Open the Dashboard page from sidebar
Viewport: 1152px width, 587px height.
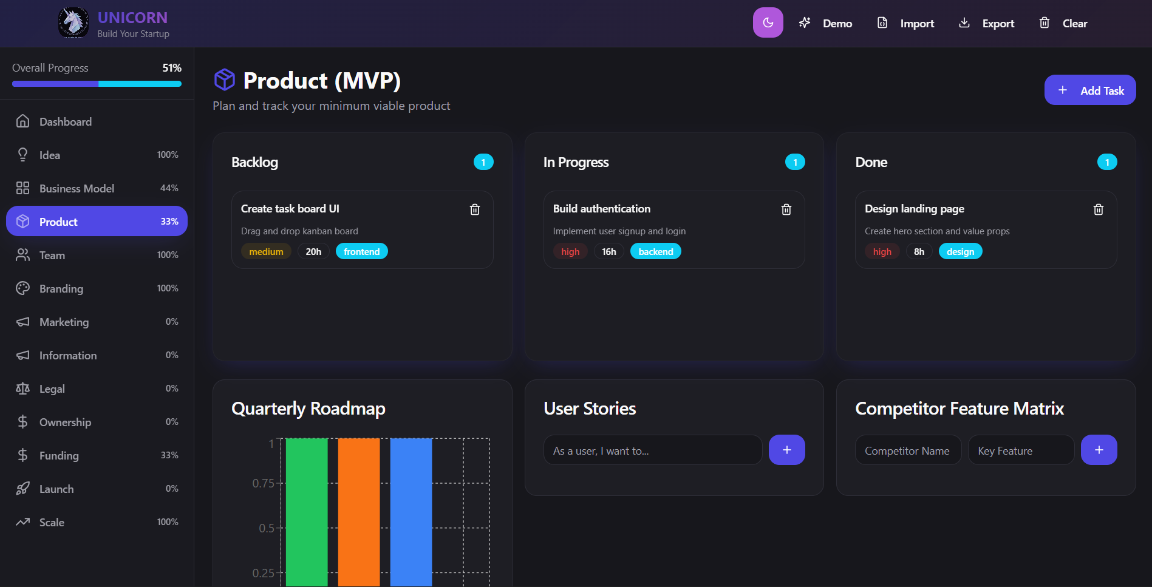66,121
